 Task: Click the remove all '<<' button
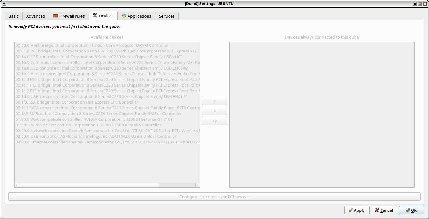pos(215,121)
